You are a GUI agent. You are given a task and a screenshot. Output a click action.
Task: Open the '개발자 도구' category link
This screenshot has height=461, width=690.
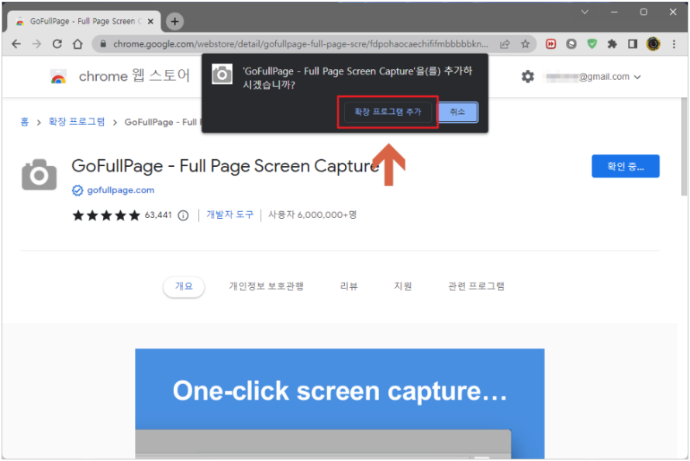pyautogui.click(x=229, y=215)
